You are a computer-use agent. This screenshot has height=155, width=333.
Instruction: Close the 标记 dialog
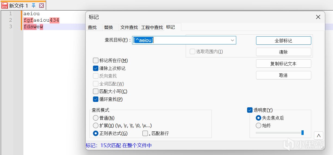click(x=318, y=17)
